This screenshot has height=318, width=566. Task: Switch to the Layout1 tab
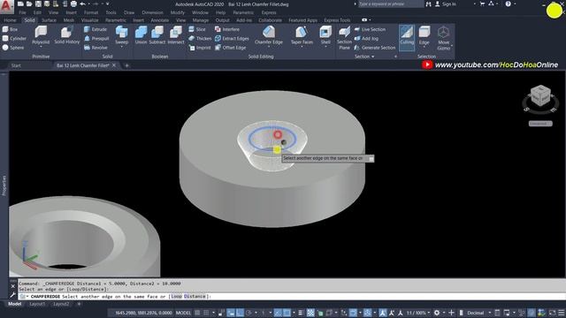tap(37, 304)
